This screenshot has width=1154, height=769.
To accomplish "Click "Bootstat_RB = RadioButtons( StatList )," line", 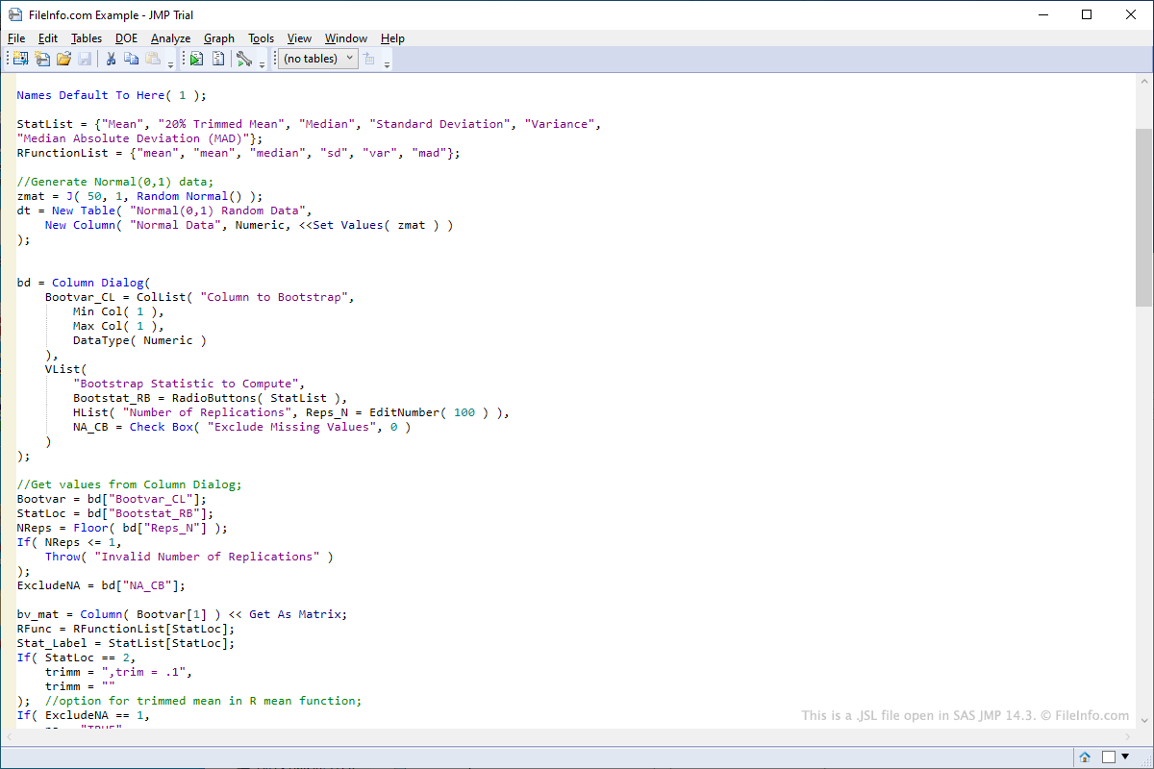I will 210,398.
